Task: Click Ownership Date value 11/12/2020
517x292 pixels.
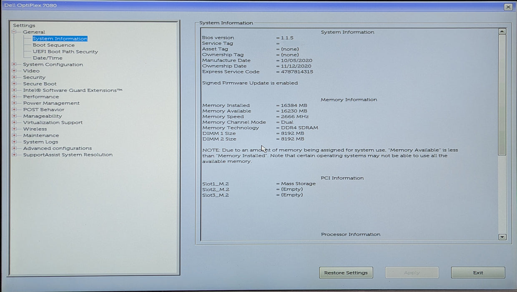Action: (x=296, y=66)
